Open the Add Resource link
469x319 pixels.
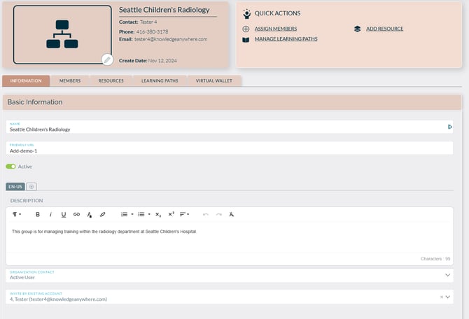(x=385, y=29)
